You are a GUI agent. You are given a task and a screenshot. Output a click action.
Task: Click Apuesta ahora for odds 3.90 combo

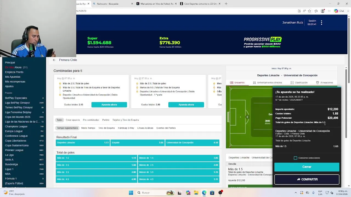186,105
